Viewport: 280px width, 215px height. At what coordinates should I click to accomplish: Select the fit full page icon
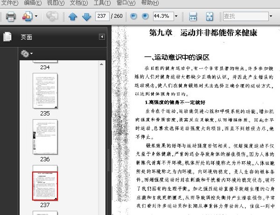coord(210,16)
